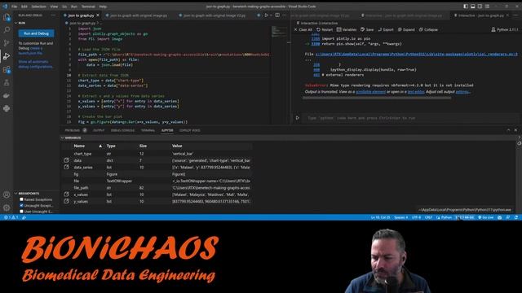Open the Search view icon

click(x=7, y=30)
